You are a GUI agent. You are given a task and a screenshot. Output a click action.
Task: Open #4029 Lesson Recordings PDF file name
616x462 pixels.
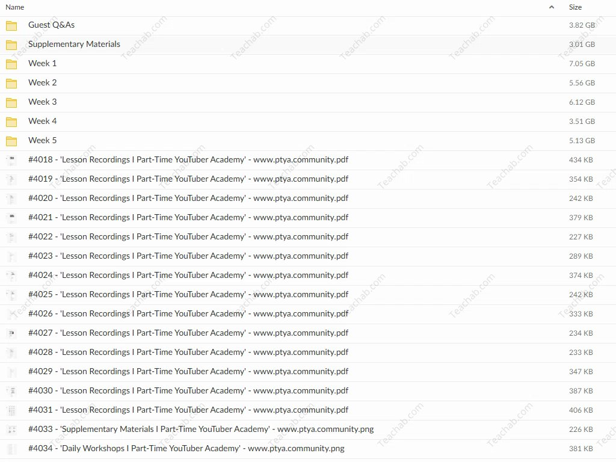click(188, 371)
